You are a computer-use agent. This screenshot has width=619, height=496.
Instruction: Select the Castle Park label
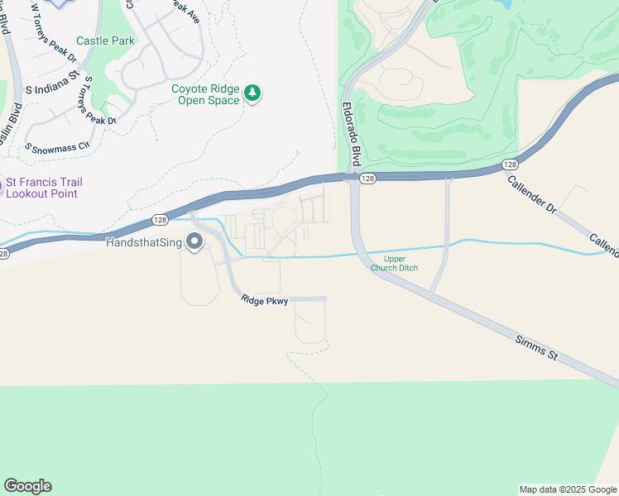coord(105,41)
